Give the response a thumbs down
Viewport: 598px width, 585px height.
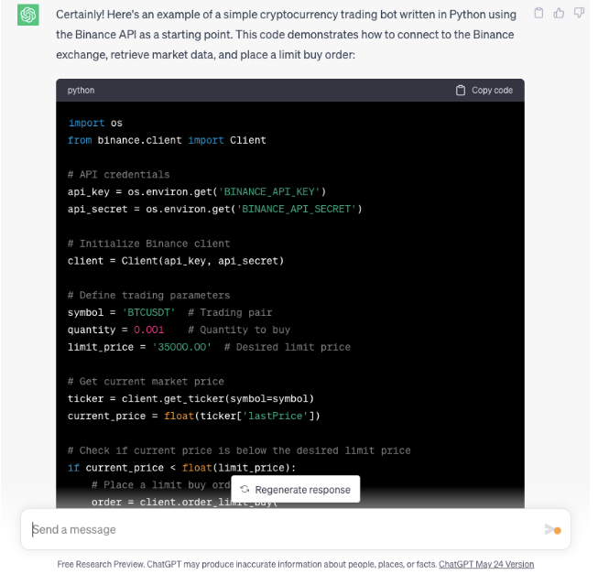pyautogui.click(x=579, y=14)
